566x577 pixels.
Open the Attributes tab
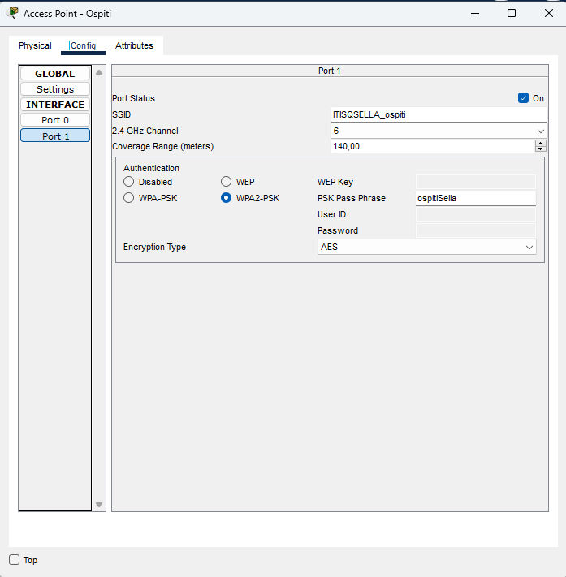coord(134,45)
